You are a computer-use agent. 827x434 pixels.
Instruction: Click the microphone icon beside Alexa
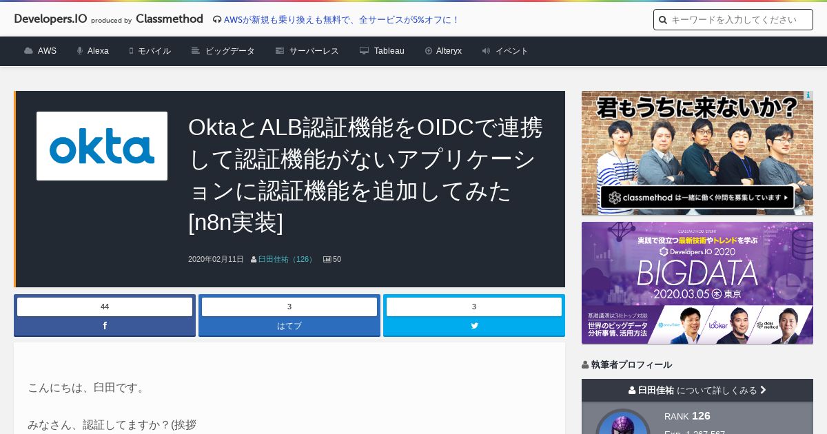pyautogui.click(x=80, y=51)
